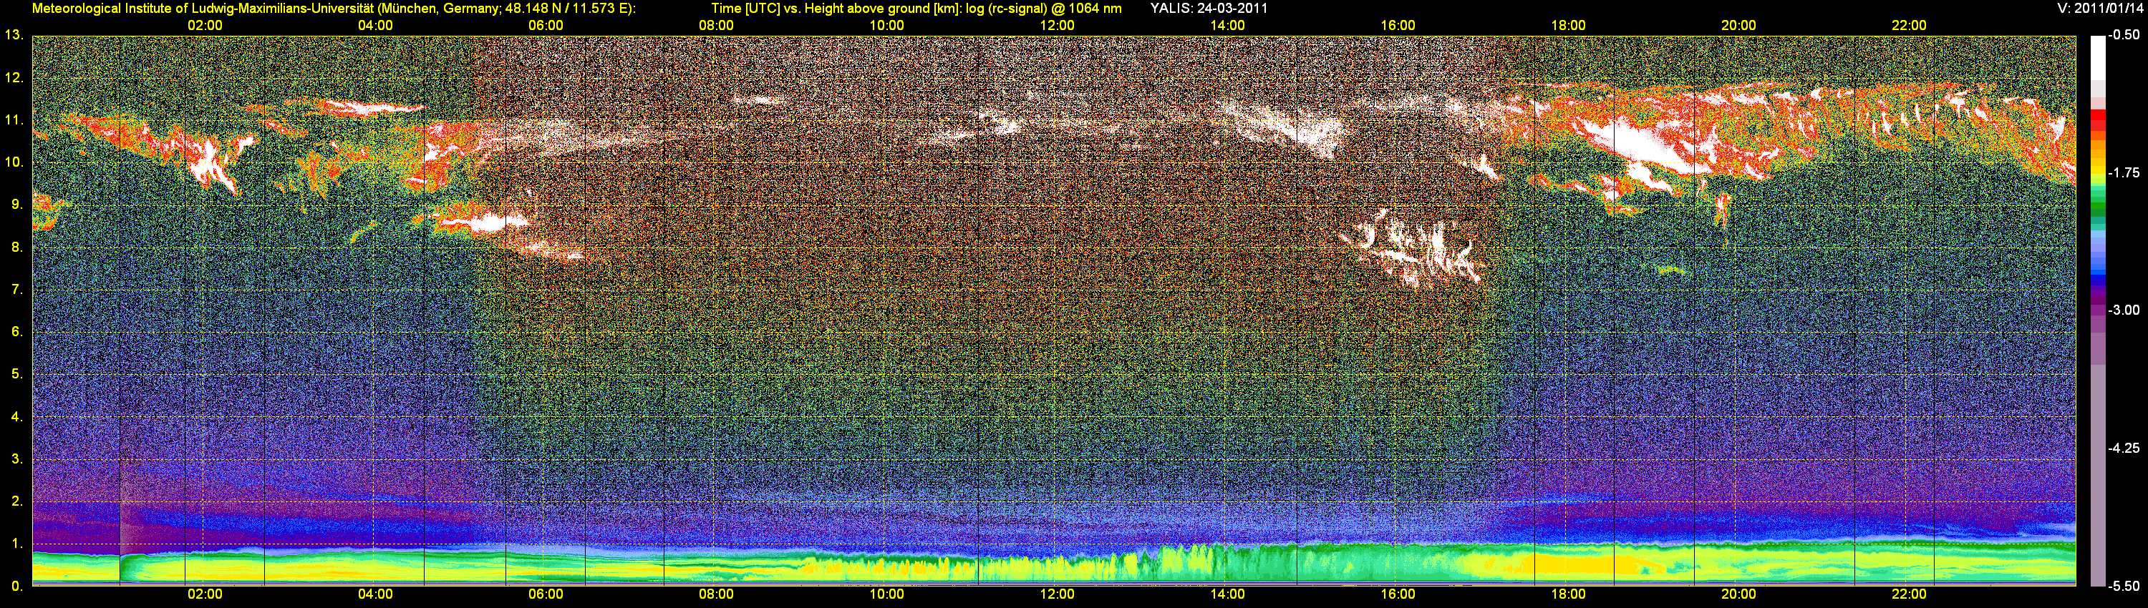
Task: Click 08:00 on the upper time axis
Action: coord(716,26)
